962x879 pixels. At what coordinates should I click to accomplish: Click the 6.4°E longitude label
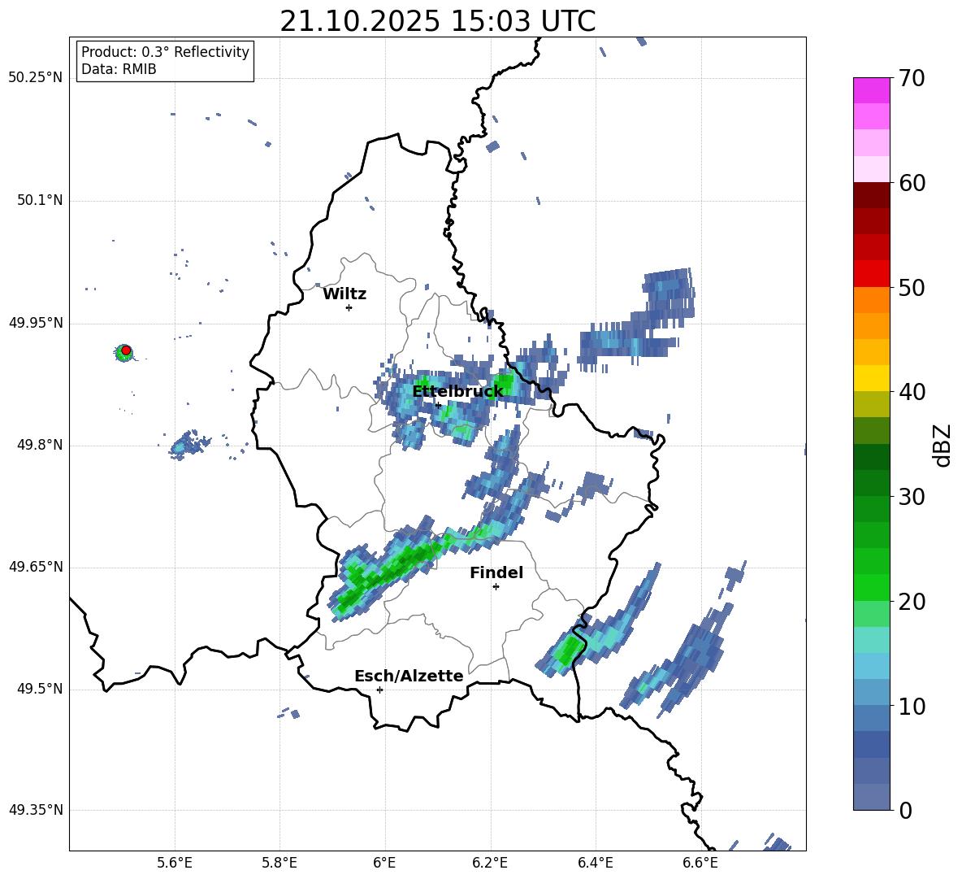595,863
